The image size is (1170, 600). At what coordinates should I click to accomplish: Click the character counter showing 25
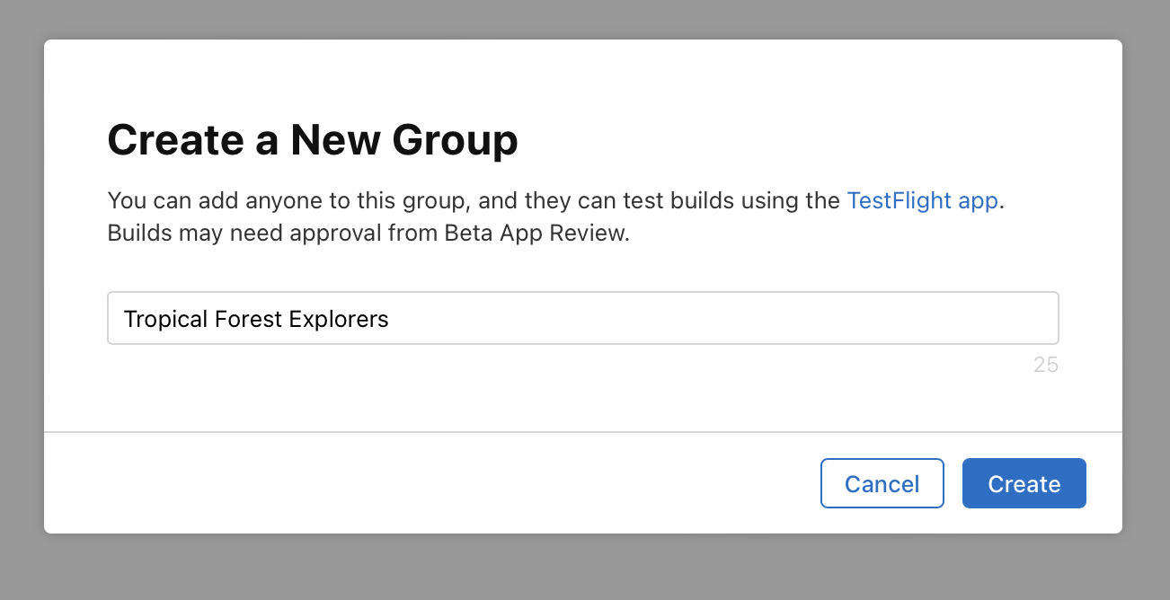pyautogui.click(x=1046, y=365)
